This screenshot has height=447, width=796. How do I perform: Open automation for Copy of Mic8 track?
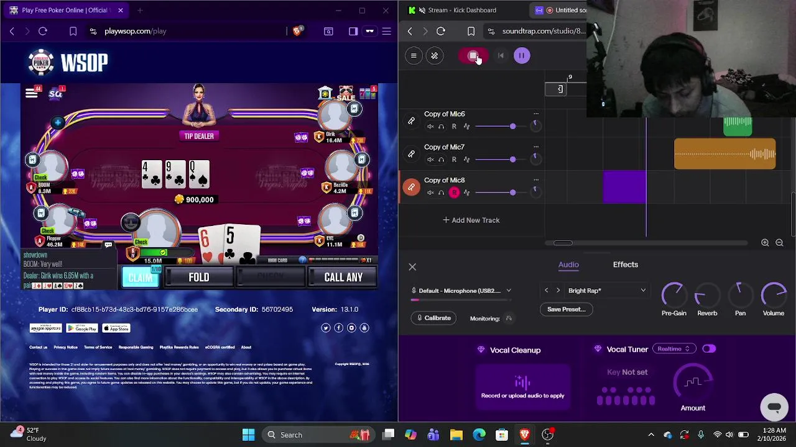466,192
